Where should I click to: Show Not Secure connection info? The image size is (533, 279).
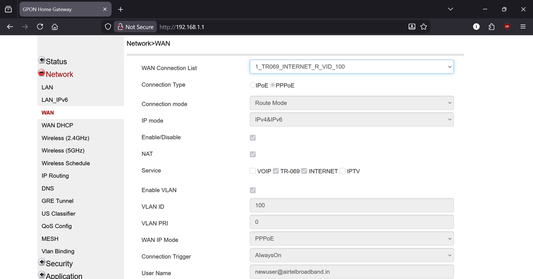[135, 27]
